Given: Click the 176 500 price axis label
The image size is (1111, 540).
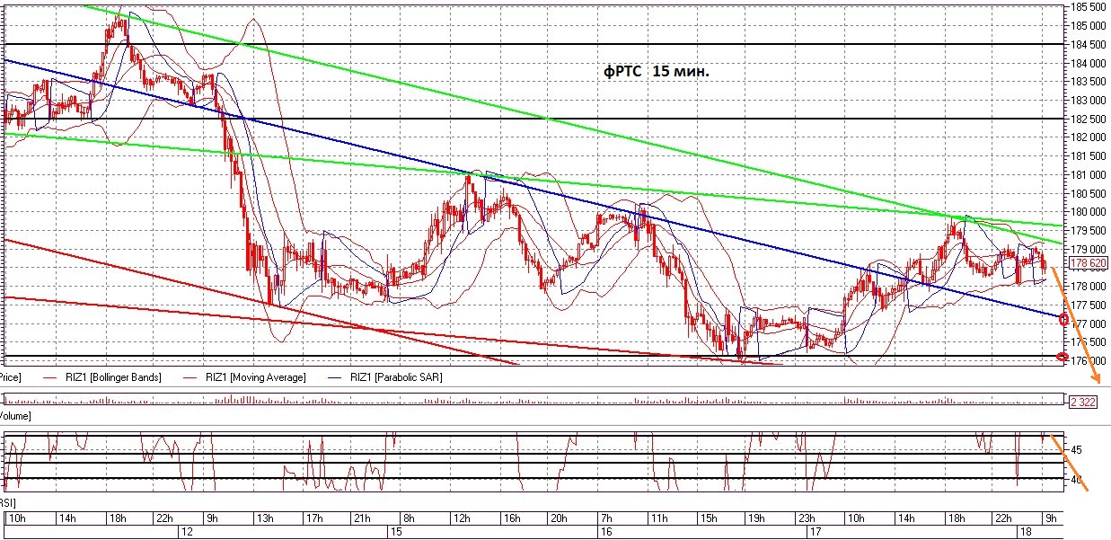Looking at the screenshot, I should [x=1089, y=342].
